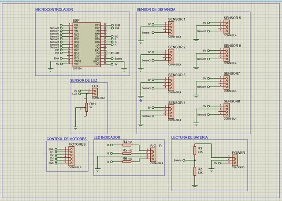This screenshot has height=201, width=282.
Task: Click the Sensor5 terminal at SENSOR 5 connector
Action: coord(208,31)
